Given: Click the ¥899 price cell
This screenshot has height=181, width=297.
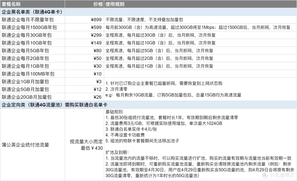Looking at the screenshot, I should (x=84, y=20).
